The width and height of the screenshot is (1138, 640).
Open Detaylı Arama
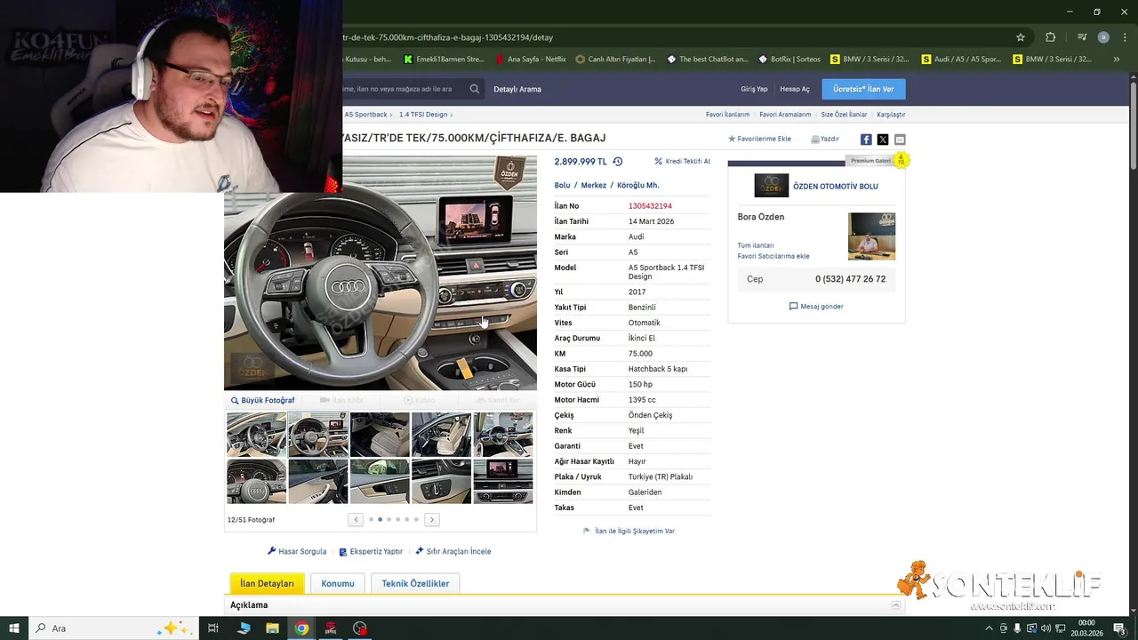coord(517,89)
